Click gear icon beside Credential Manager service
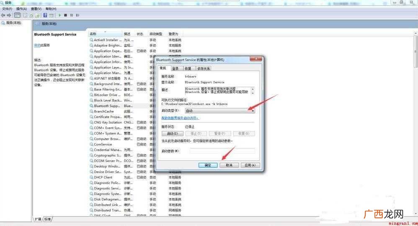The height and width of the screenshot is (226, 418). point(91,150)
